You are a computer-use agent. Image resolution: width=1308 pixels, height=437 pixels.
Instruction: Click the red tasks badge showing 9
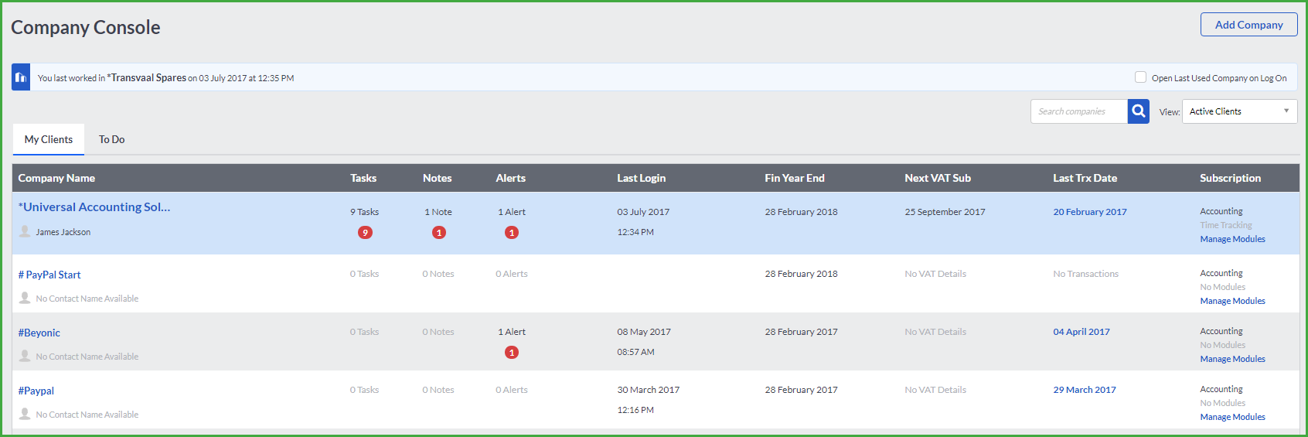click(365, 233)
